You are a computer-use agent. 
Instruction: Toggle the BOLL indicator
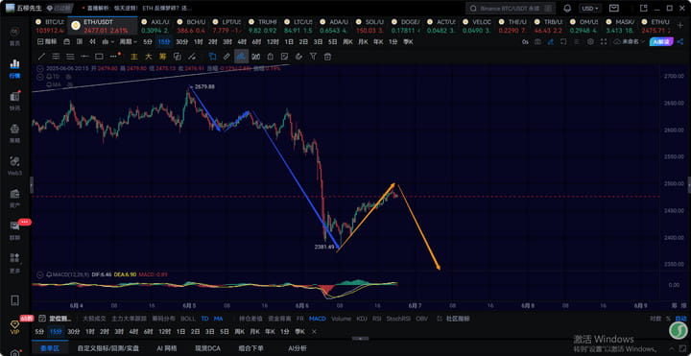[x=188, y=319]
